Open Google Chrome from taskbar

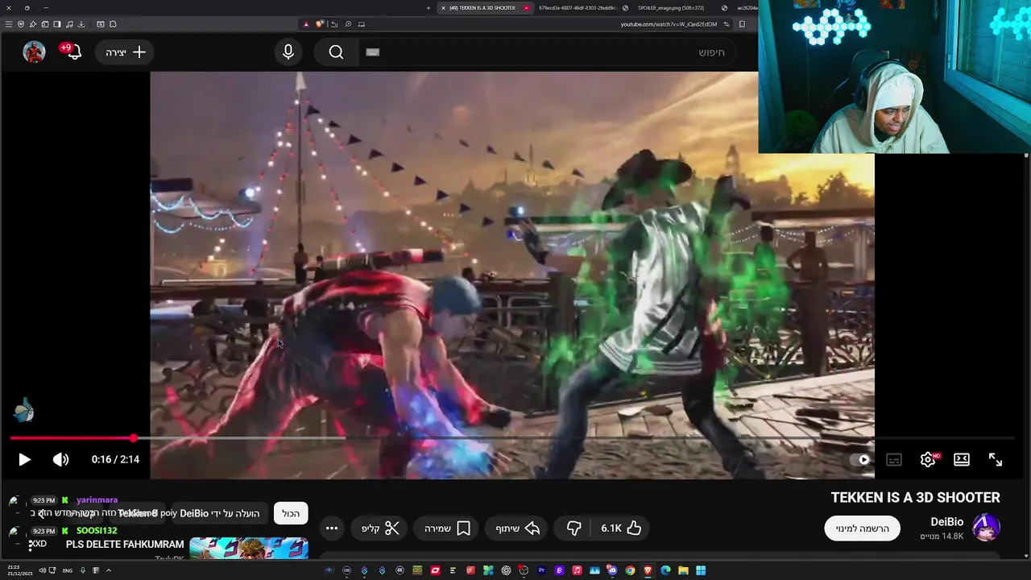click(x=630, y=570)
